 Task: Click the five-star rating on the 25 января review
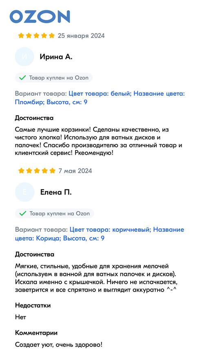coord(36,35)
